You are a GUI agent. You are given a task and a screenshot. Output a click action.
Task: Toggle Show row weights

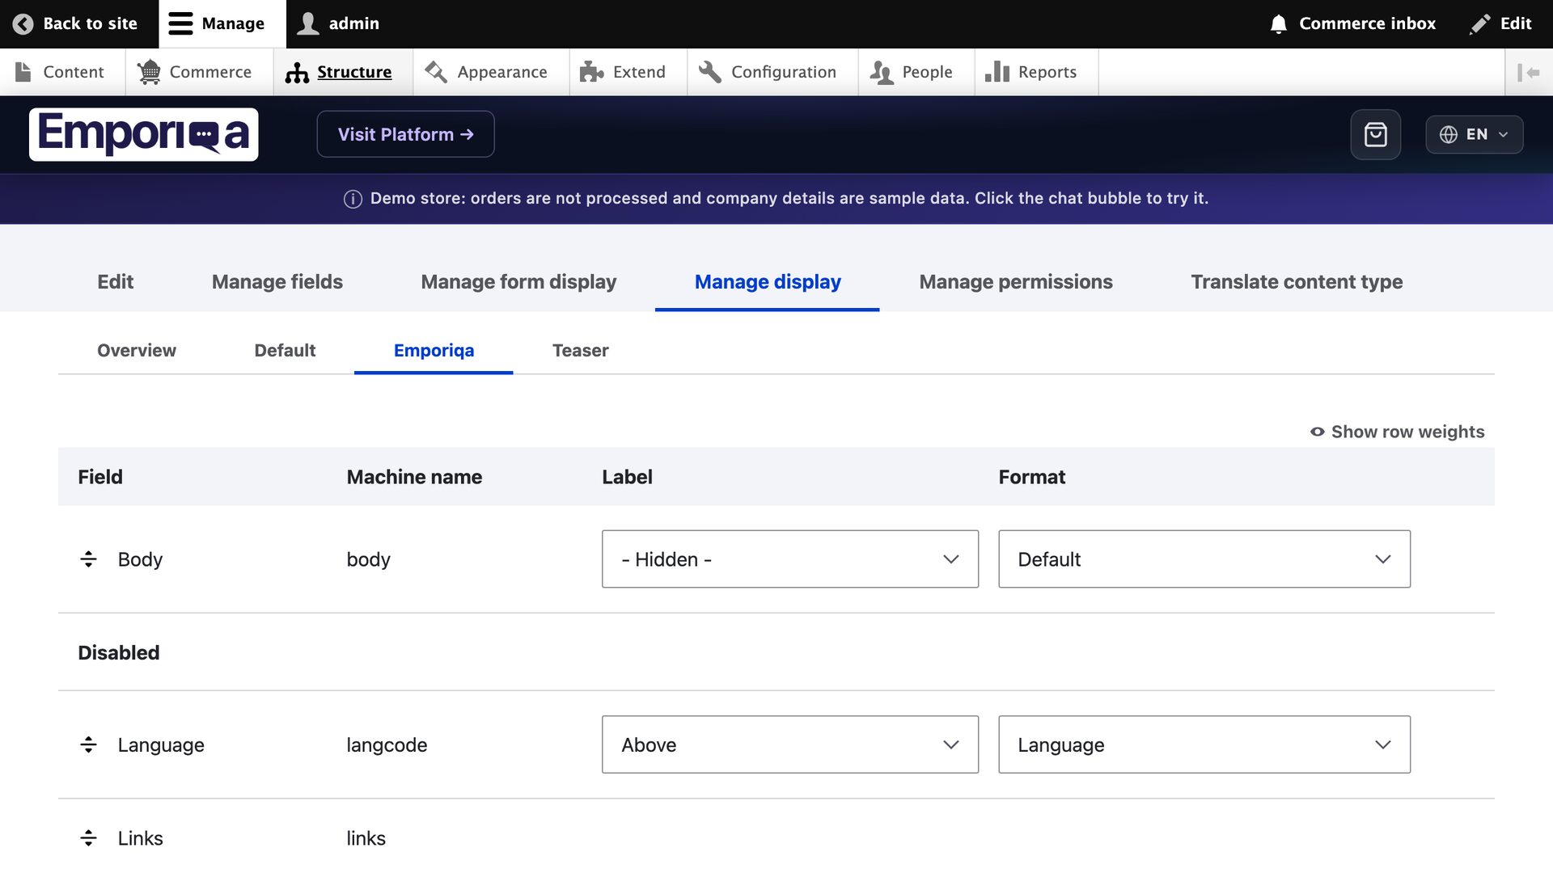tap(1397, 432)
